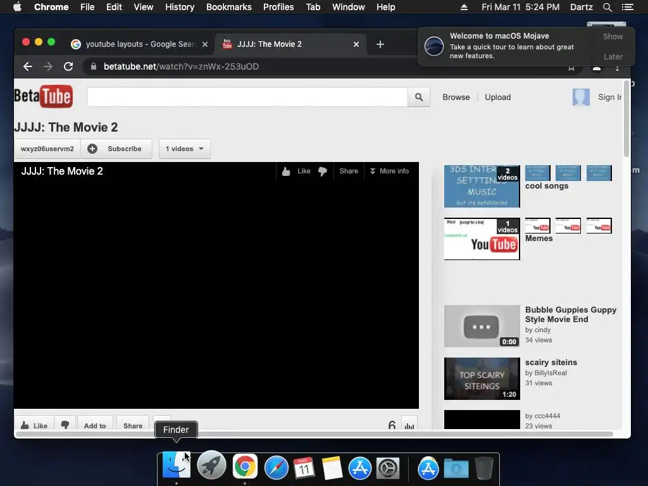Open the History menu
This screenshot has height=486, width=648.
click(x=180, y=7)
